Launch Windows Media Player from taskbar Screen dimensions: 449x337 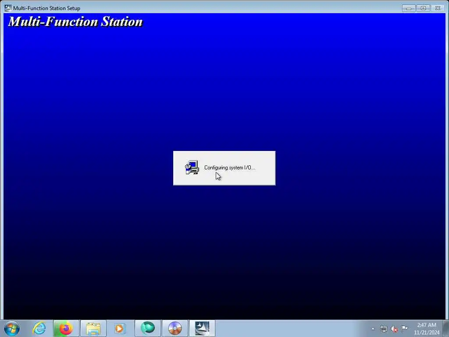(120, 328)
